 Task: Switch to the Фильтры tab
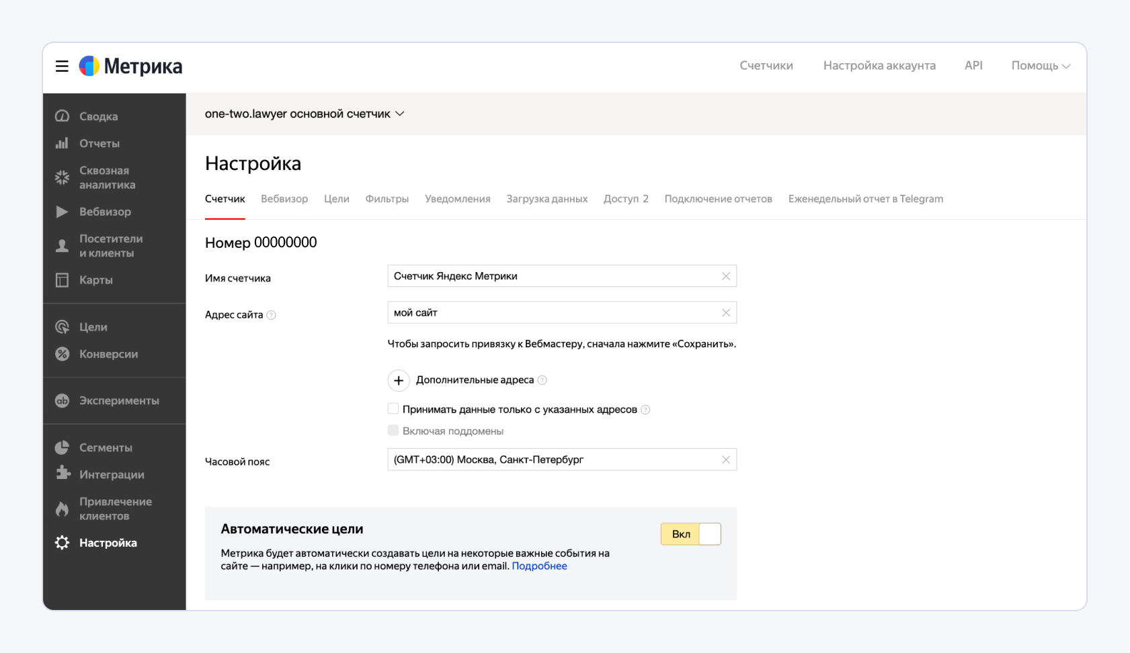pyautogui.click(x=387, y=199)
